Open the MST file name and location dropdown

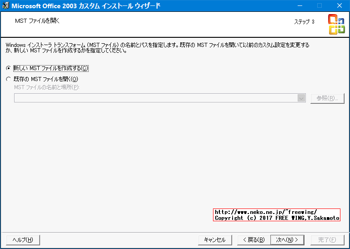coord(301,98)
